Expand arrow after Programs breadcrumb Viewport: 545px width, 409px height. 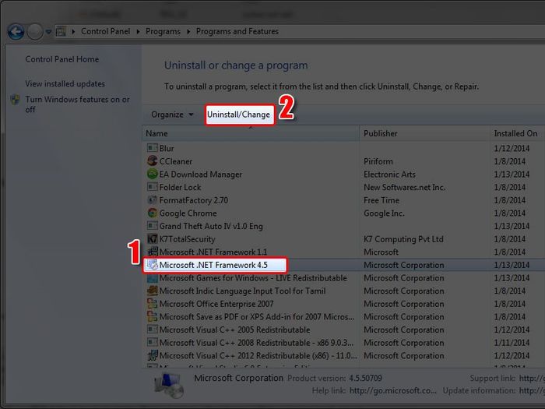pyautogui.click(x=188, y=32)
